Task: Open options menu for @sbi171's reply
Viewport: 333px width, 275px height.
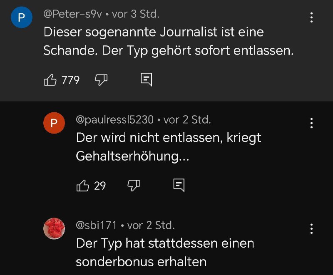Action: [x=311, y=228]
